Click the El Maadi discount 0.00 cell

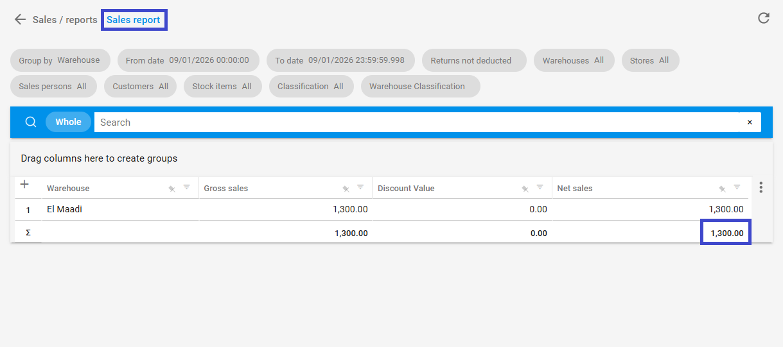tap(462, 209)
